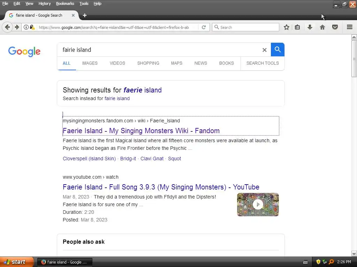Open the Help menu
The height and width of the screenshot is (267, 357).
(x=98, y=3)
